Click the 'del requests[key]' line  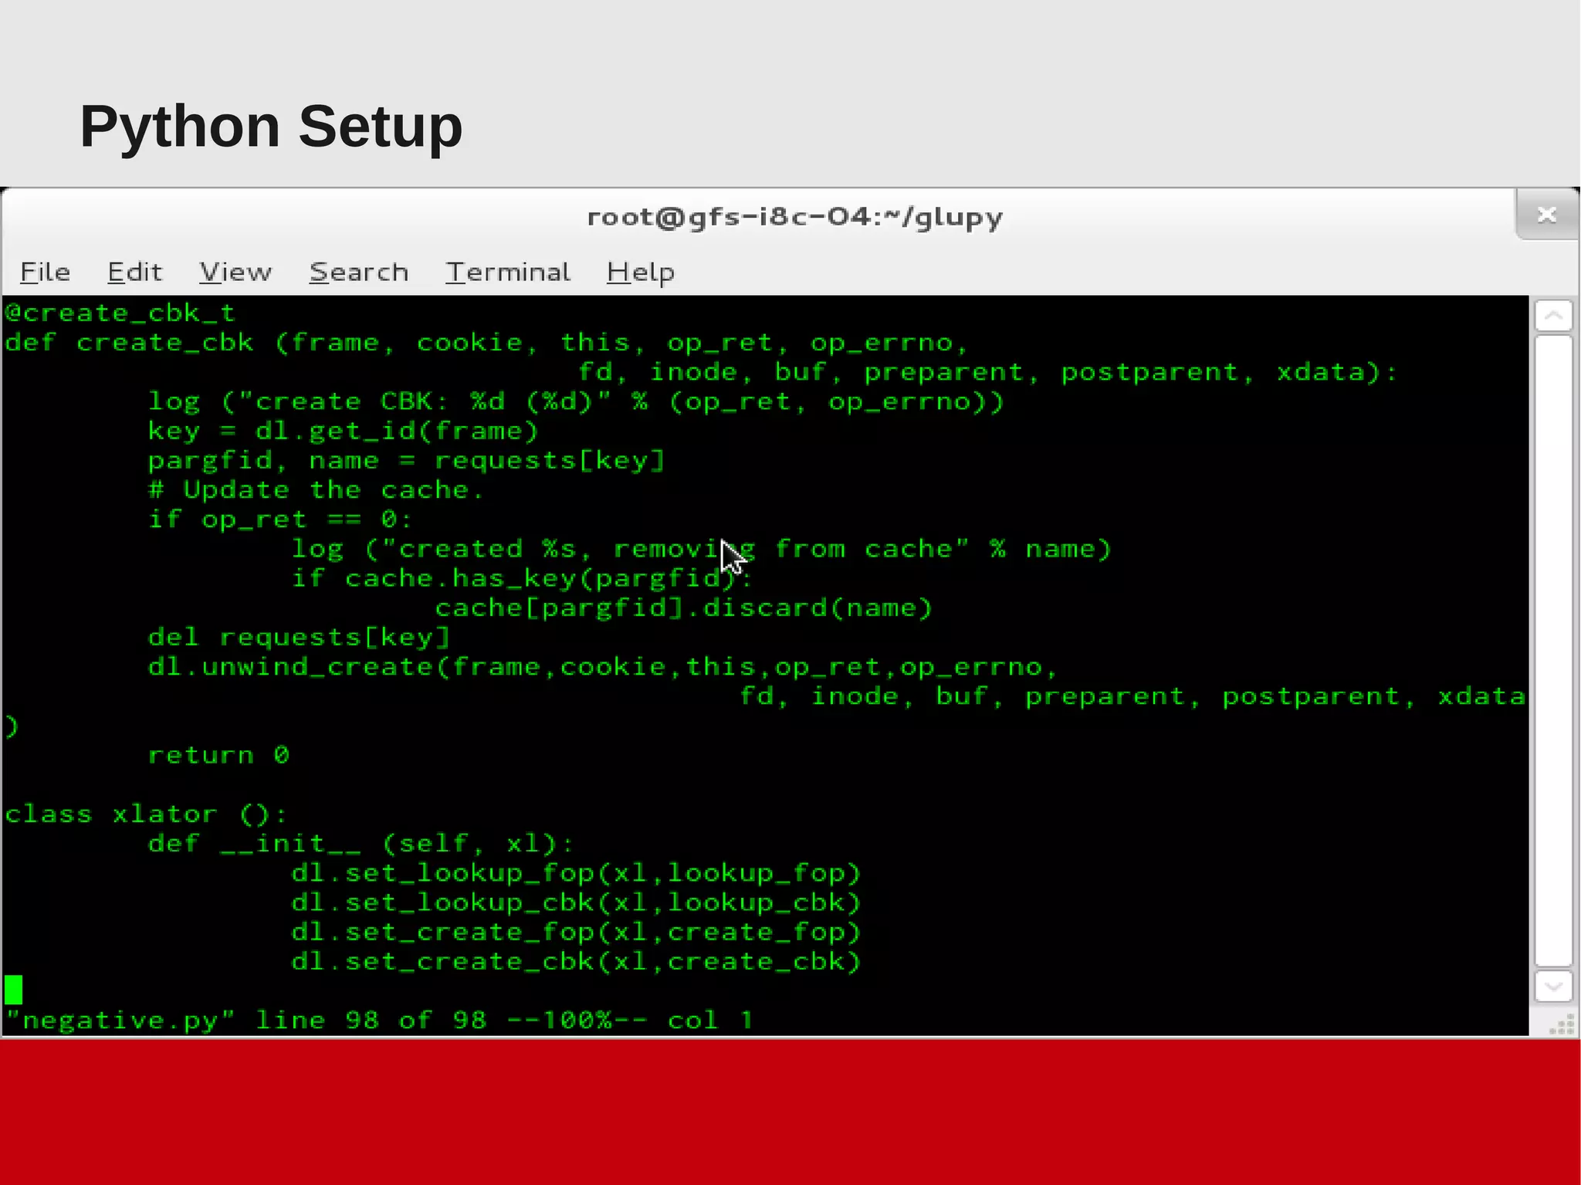(299, 637)
